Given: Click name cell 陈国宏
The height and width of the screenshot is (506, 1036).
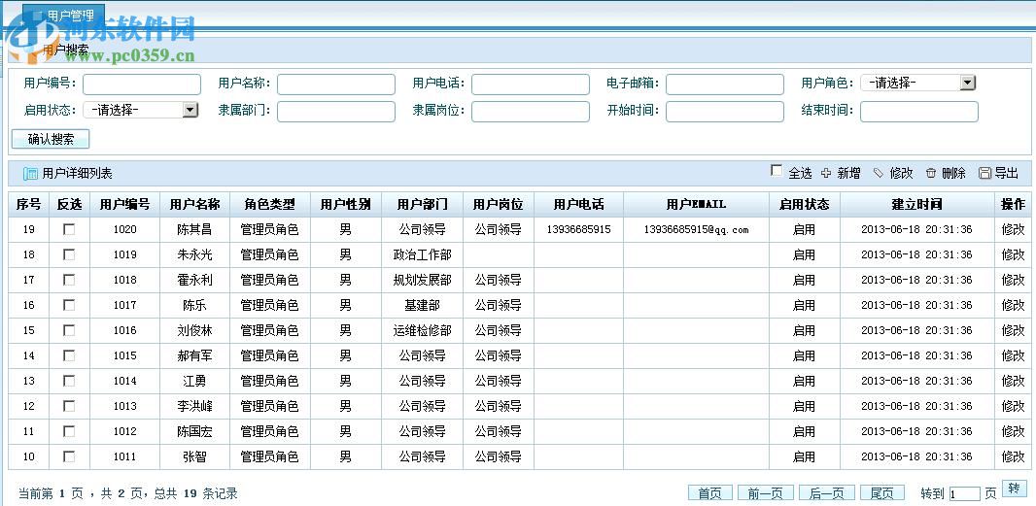Looking at the screenshot, I should (x=194, y=430).
